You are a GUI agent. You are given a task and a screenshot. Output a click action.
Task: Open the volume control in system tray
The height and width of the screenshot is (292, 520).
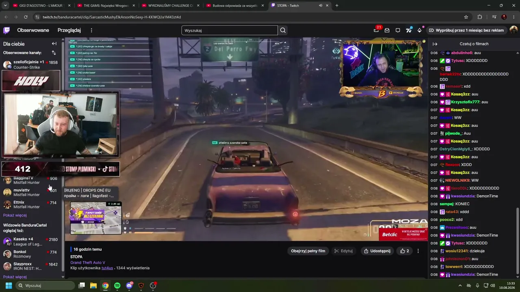[493, 286]
